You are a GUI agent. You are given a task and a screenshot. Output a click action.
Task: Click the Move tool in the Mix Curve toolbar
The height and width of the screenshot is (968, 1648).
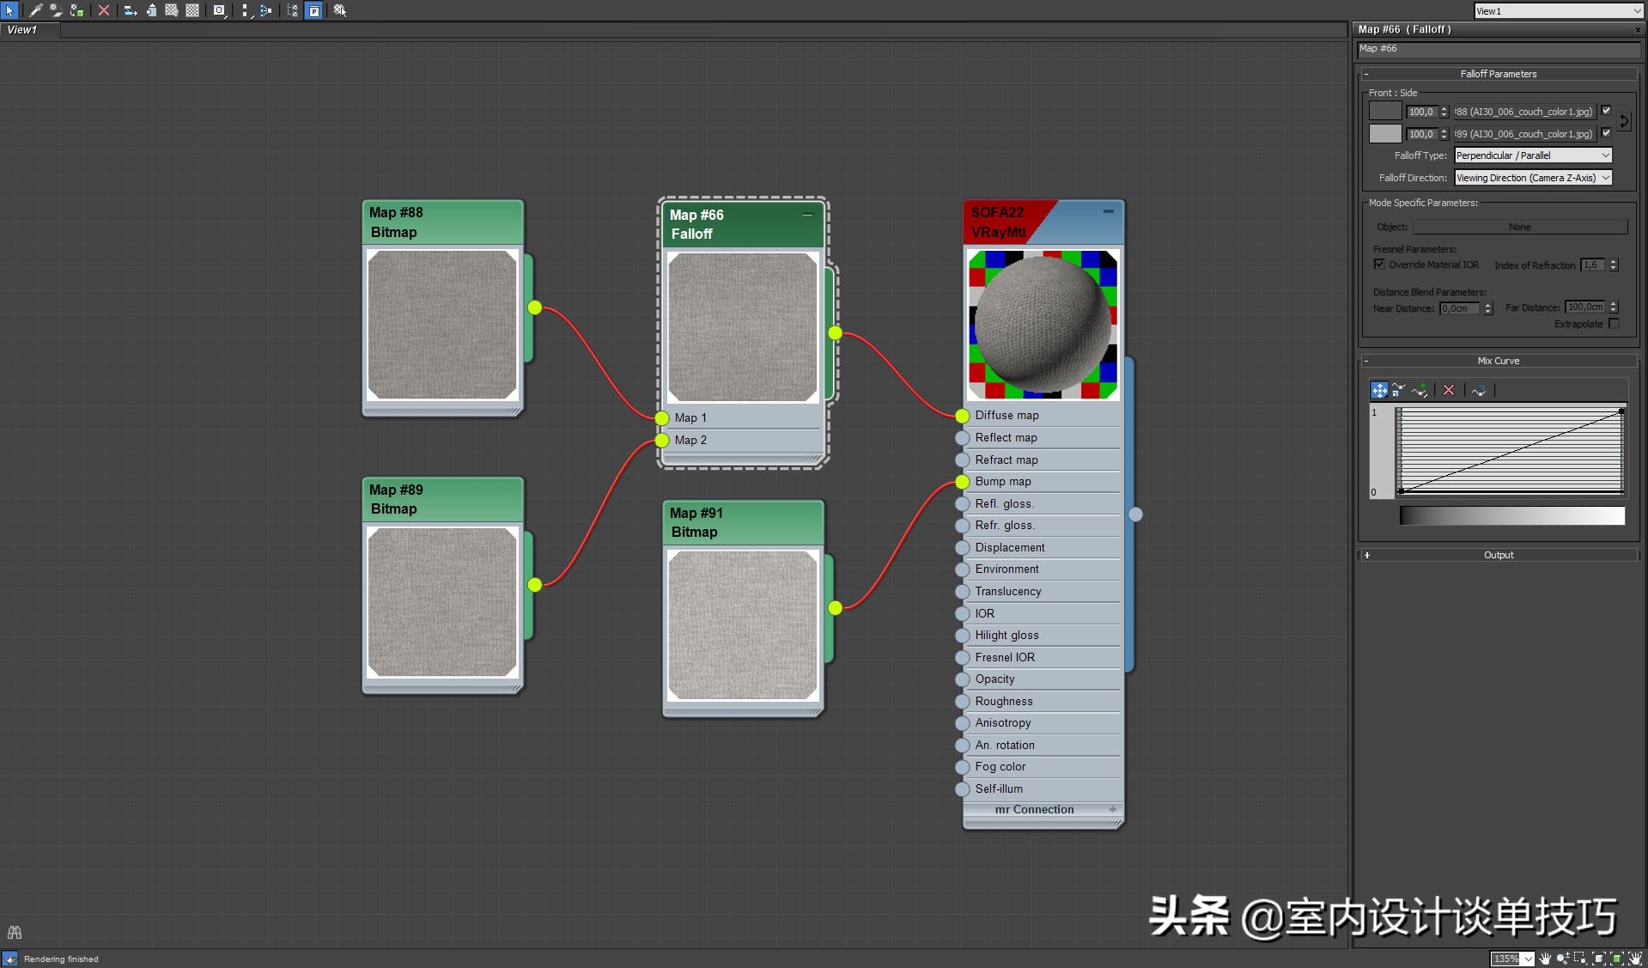coord(1378,390)
